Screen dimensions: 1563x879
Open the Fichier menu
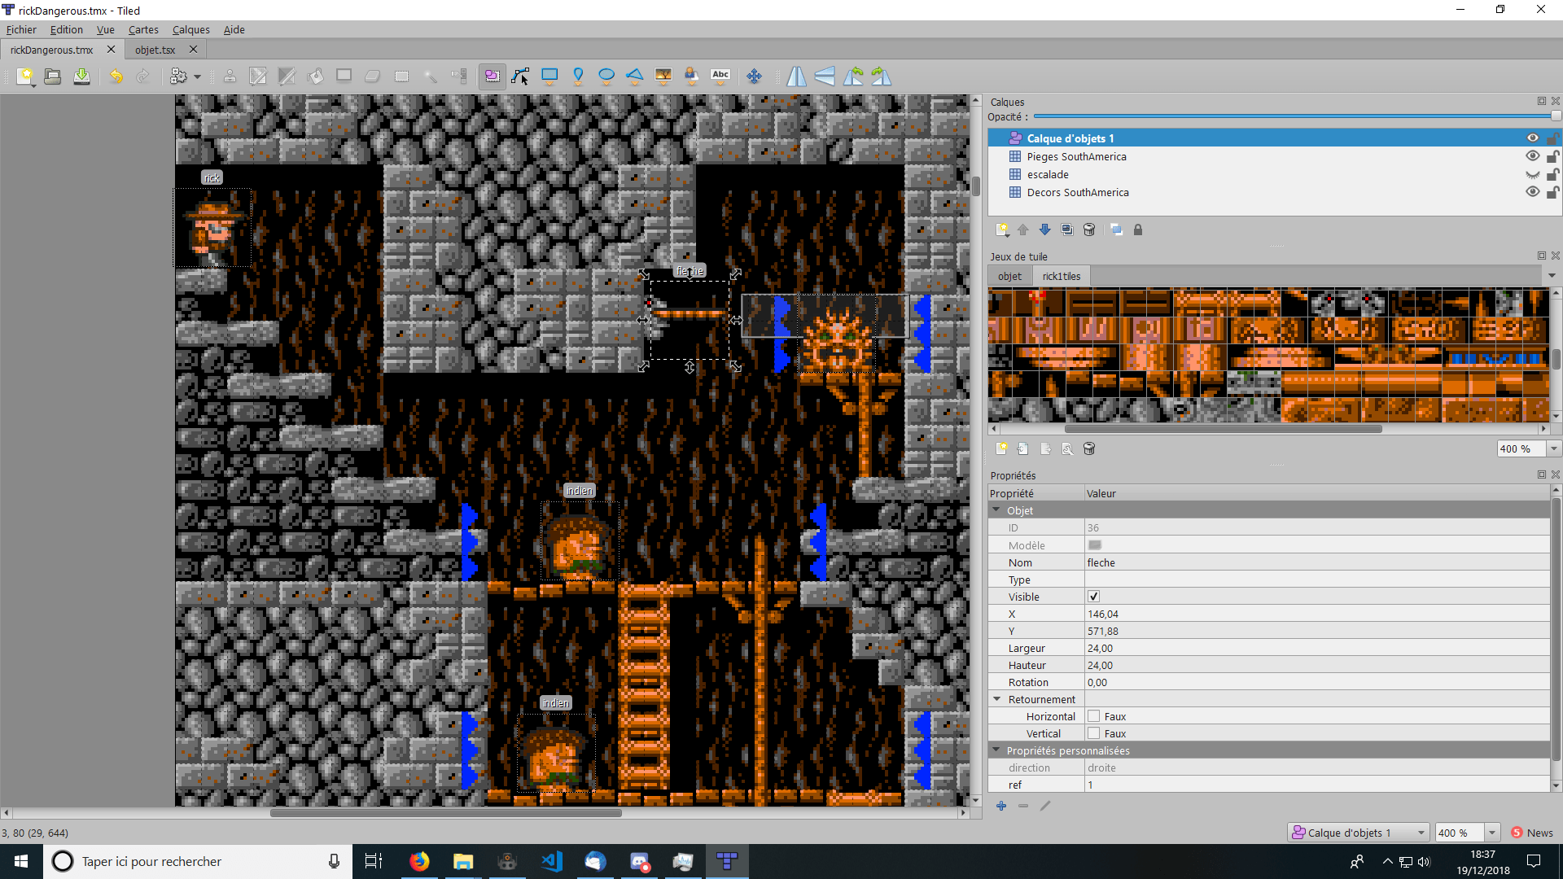(21, 29)
